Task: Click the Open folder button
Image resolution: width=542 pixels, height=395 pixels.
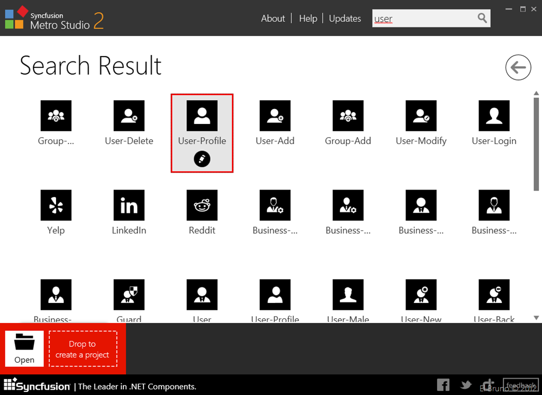Action: click(24, 348)
